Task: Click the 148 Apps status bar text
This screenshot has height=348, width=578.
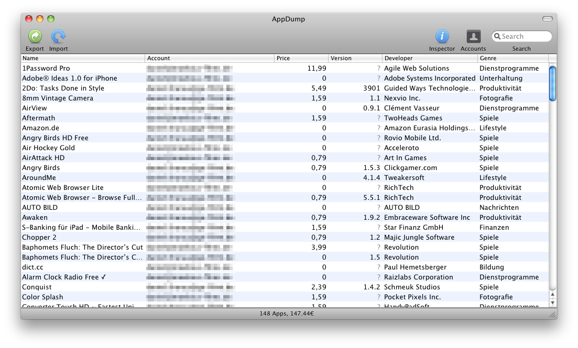Action: [x=287, y=313]
